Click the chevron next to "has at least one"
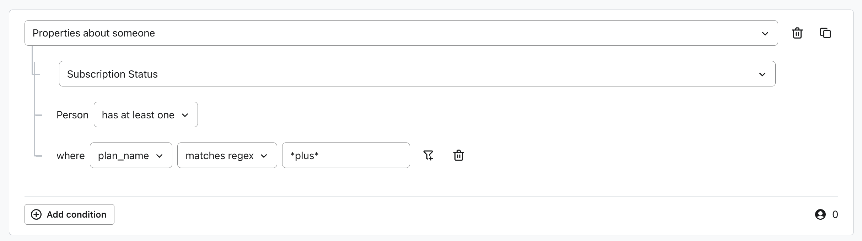This screenshot has width=862, height=241. (185, 115)
